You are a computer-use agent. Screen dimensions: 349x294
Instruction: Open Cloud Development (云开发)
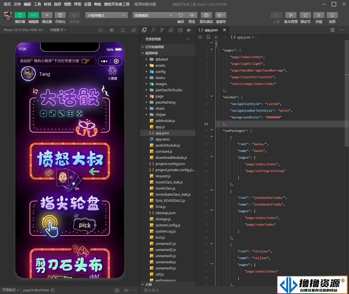click(74, 15)
